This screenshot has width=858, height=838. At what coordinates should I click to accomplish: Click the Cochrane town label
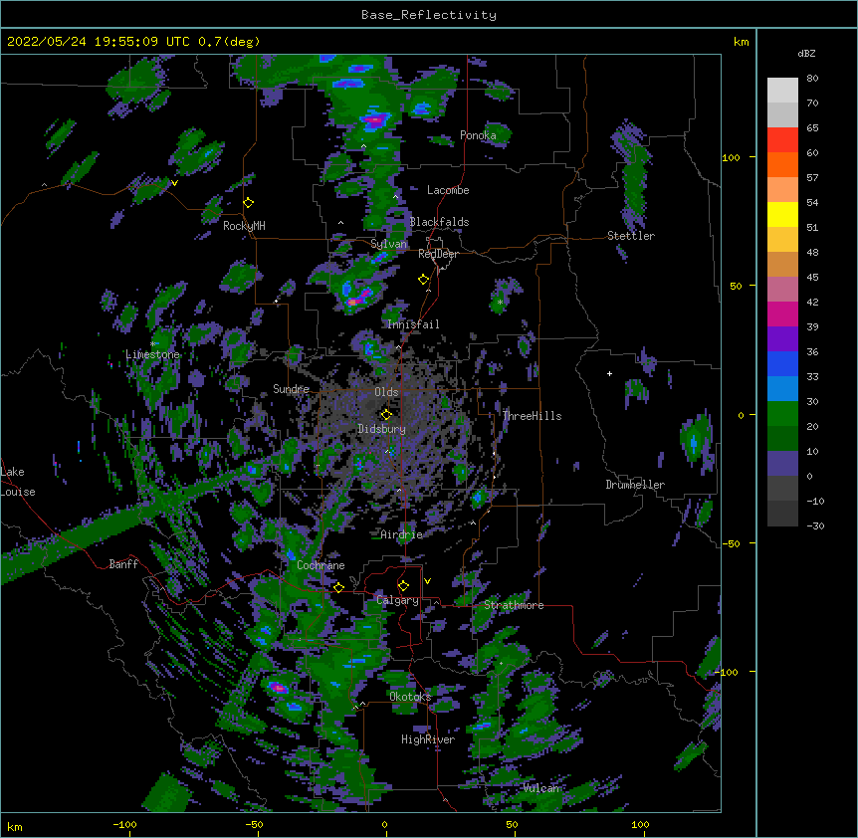point(321,565)
